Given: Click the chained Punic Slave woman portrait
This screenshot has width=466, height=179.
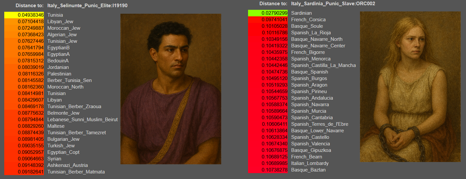Looking at the screenshot, I should 410,87.
